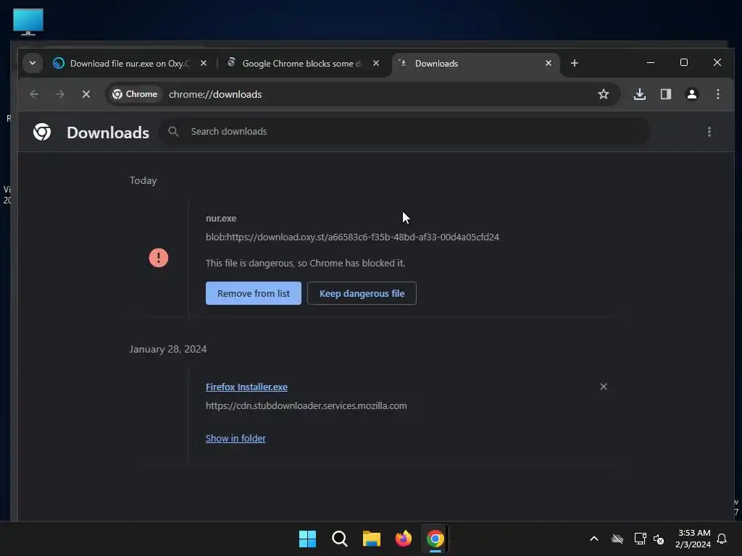Open the Windows Start menu
The width and height of the screenshot is (742, 556).
tap(307, 539)
